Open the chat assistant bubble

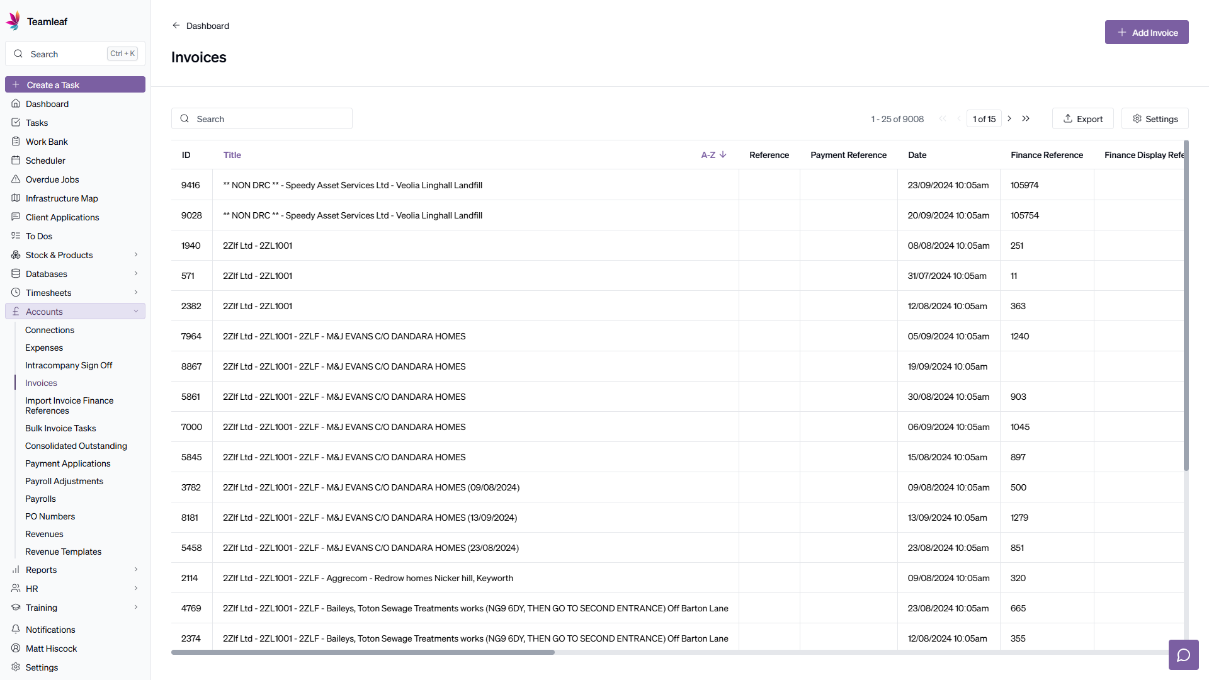click(x=1184, y=655)
